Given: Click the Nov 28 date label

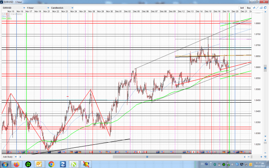Looking at the screenshot, I should (x=91, y=11).
